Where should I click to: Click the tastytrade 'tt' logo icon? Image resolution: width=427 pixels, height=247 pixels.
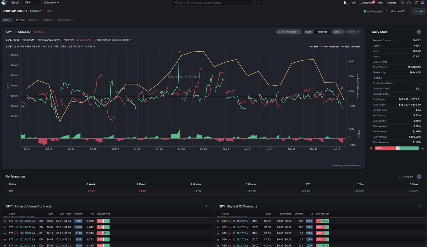(345, 2)
